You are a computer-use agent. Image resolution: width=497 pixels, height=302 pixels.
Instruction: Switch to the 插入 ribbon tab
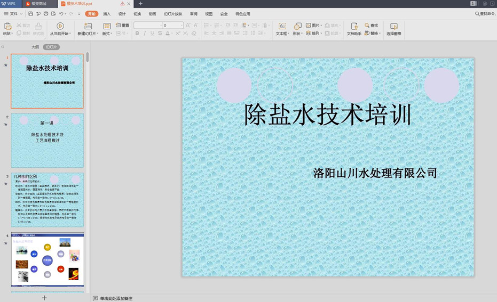[x=107, y=14]
